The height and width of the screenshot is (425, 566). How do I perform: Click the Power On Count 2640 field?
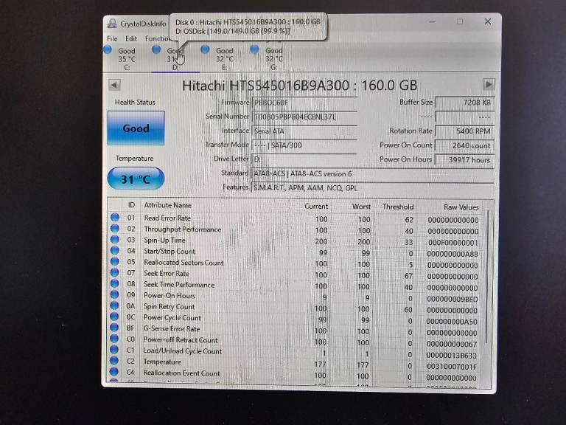click(464, 145)
